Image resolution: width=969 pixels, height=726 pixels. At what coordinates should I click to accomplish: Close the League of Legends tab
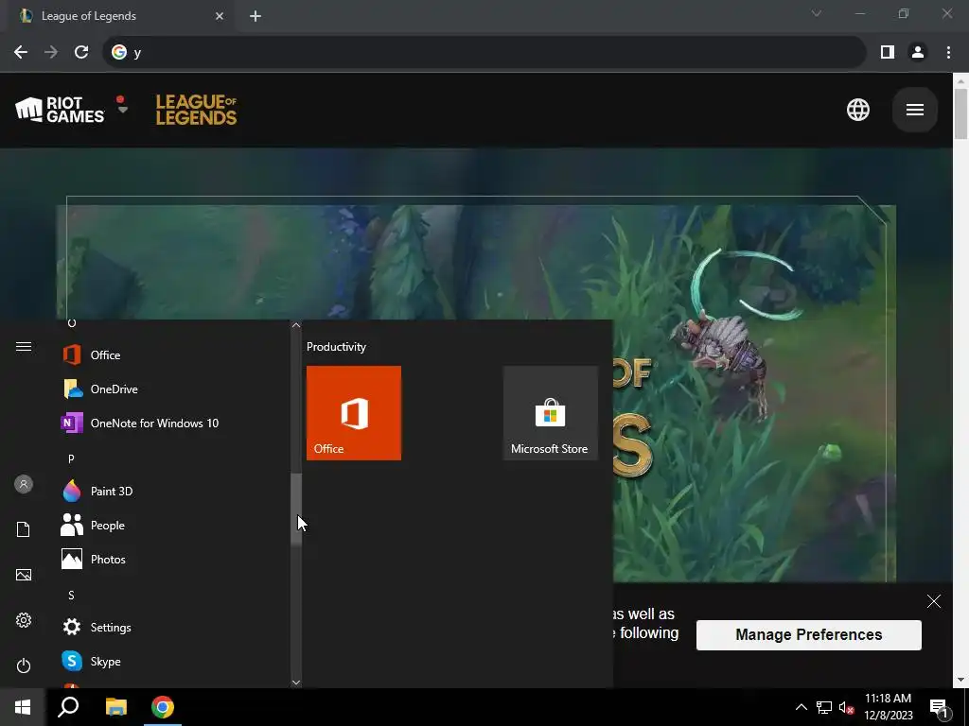coord(220,16)
